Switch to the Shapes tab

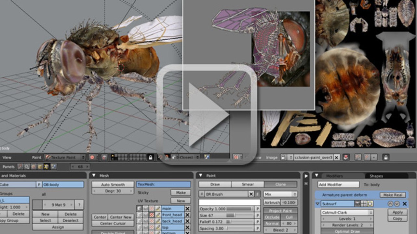[x=376, y=176]
